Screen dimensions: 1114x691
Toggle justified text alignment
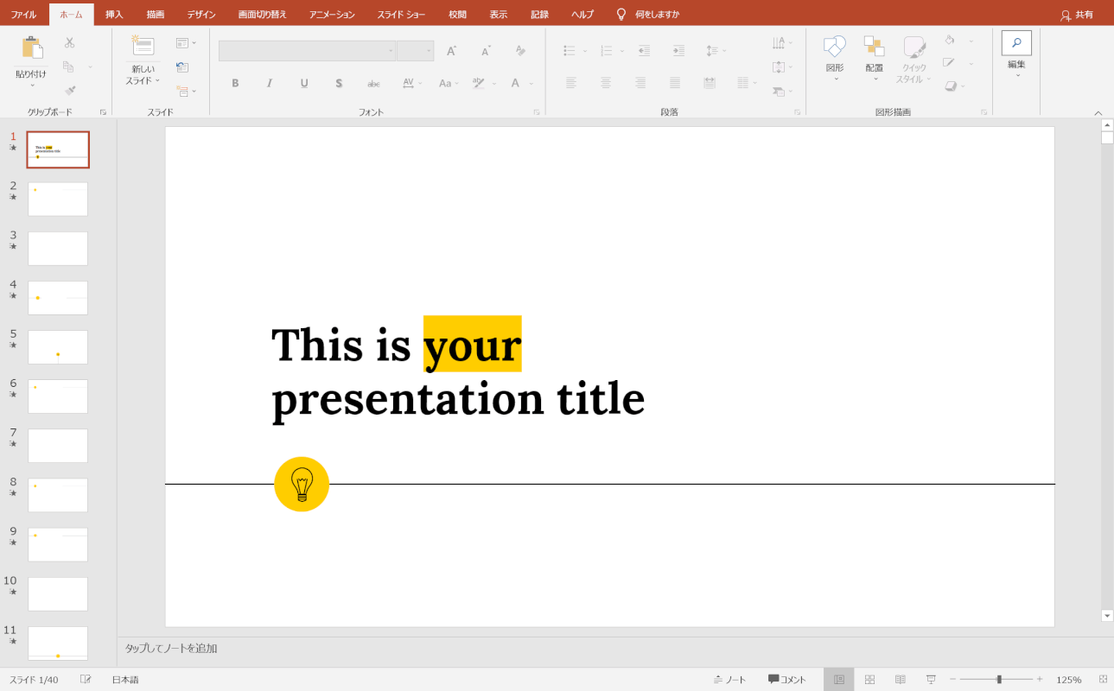click(x=675, y=83)
